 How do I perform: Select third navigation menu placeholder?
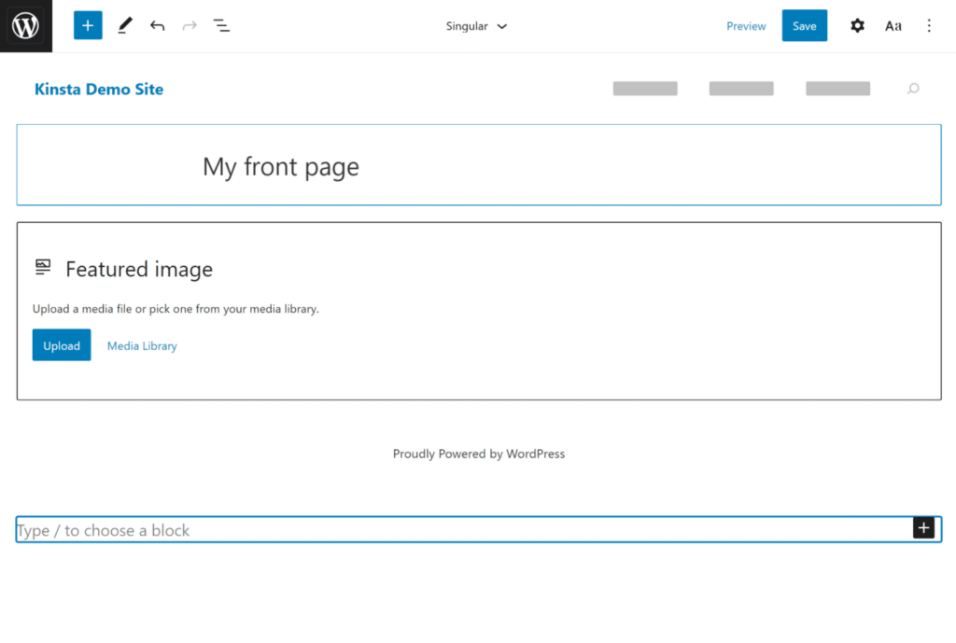pos(837,89)
